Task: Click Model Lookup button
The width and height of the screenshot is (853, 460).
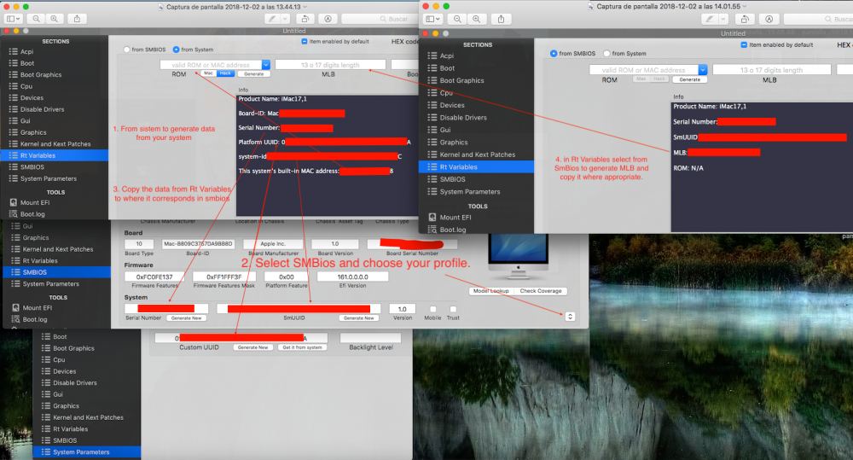Action: coord(491,291)
